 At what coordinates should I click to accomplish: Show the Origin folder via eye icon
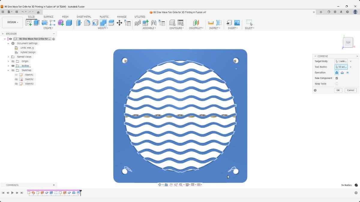tap(13, 61)
